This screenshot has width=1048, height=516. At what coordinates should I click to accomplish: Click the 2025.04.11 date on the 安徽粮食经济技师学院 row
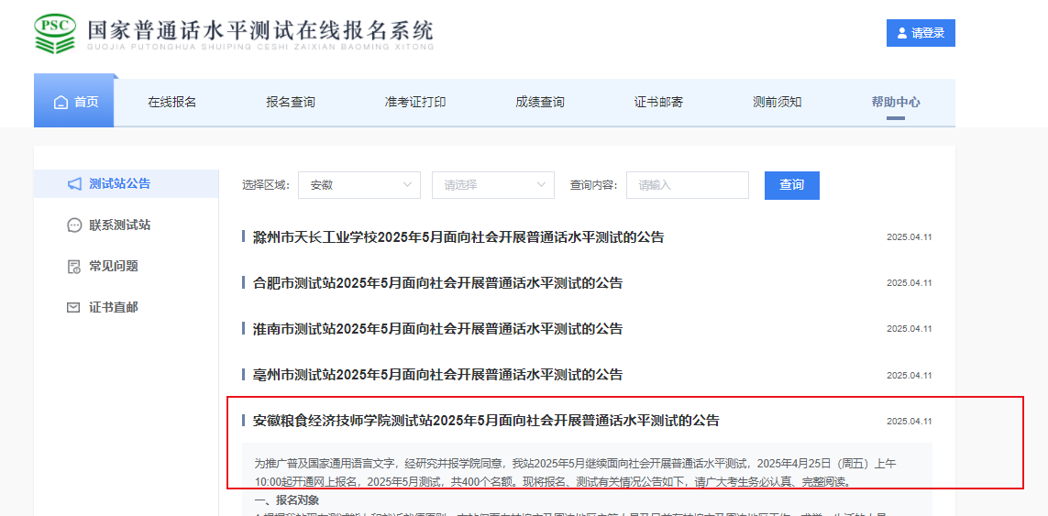[909, 421]
